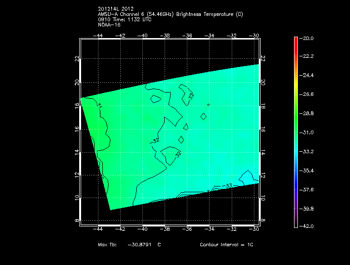The image size is (350, 265).
Task: Click the -36 longitude label on the top axis
Action: click(187, 36)
